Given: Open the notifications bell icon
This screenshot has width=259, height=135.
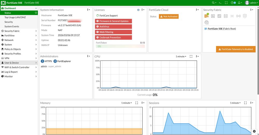Looking at the screenshot, I should click(240, 3).
